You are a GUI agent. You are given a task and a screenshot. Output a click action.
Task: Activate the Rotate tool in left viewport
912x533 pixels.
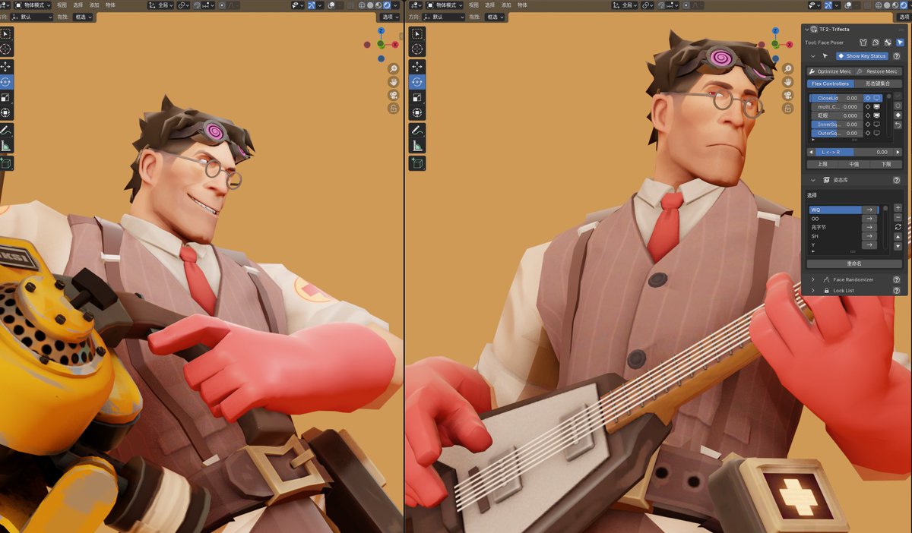5,81
